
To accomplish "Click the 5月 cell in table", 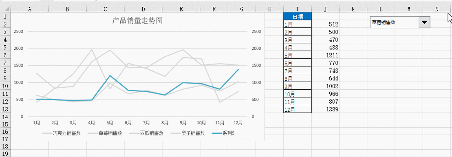I will [x=298, y=55].
